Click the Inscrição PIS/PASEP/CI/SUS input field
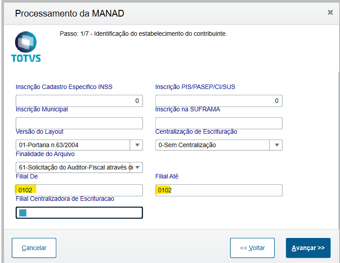340x263 pixels. [218, 101]
